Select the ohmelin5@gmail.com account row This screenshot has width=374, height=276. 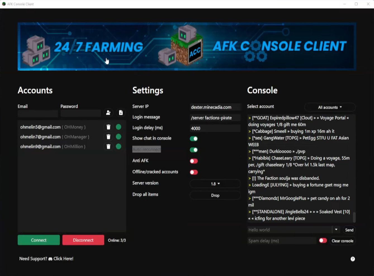[72, 127]
